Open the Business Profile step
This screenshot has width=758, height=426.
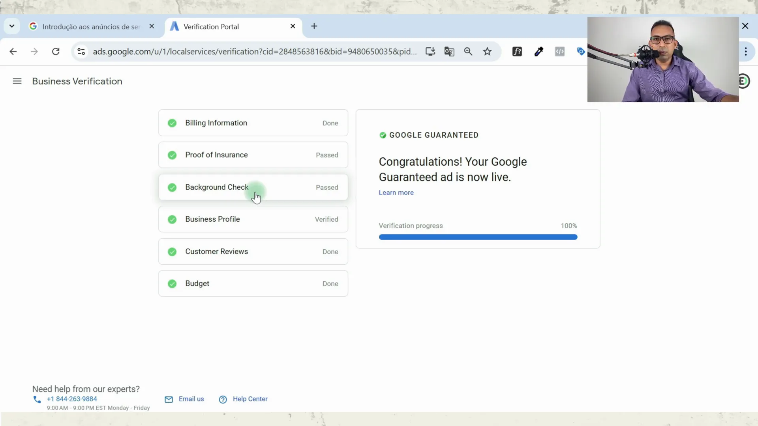coord(253,219)
